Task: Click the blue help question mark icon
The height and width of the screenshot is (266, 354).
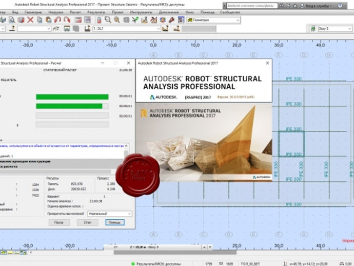Action: [340, 6]
